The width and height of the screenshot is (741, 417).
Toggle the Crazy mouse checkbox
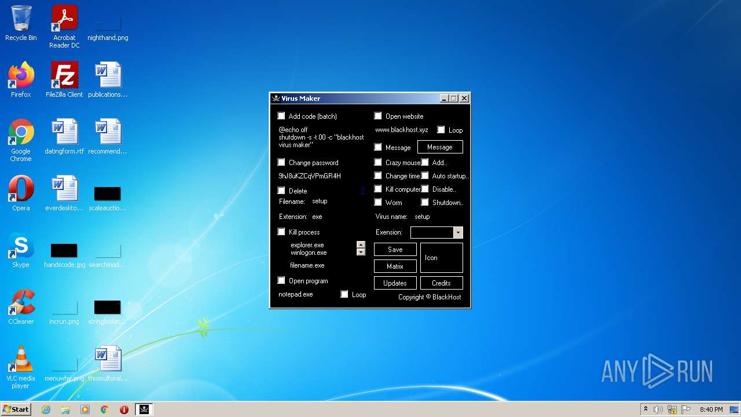point(378,162)
